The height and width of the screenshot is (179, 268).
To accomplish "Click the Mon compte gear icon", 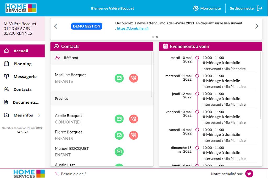I will (196, 8).
